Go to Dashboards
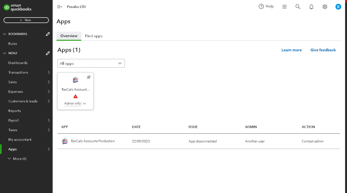Viewport: 347px width, 193px height. (x=18, y=63)
